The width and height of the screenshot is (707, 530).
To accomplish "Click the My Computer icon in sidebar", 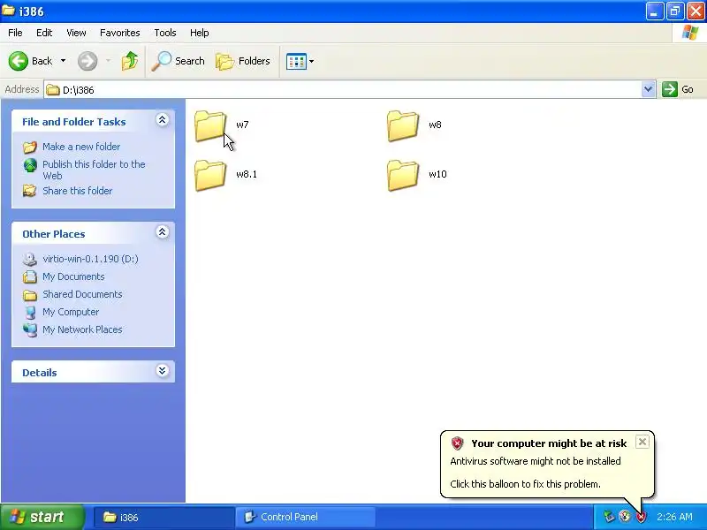I will (x=30, y=313).
